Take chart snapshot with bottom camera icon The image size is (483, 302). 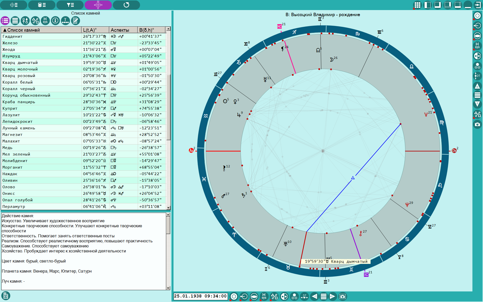tap(342, 296)
